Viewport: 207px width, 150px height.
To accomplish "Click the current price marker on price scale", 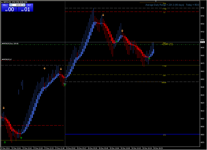I will point(202,42).
